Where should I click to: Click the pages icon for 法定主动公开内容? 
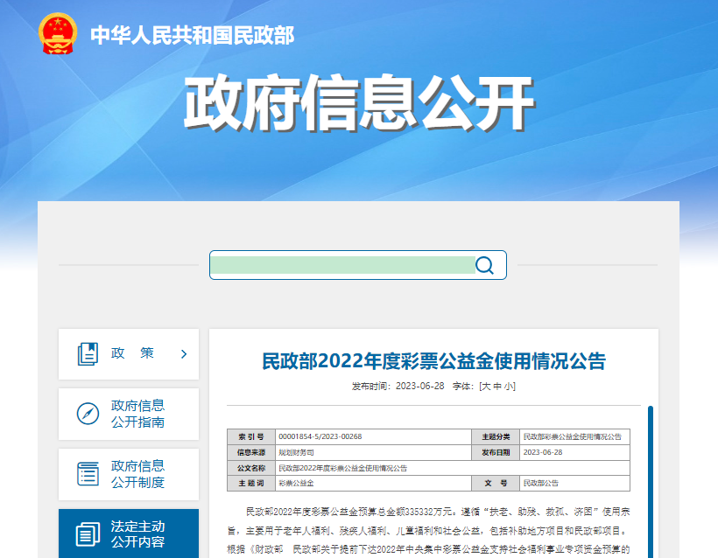(88, 534)
